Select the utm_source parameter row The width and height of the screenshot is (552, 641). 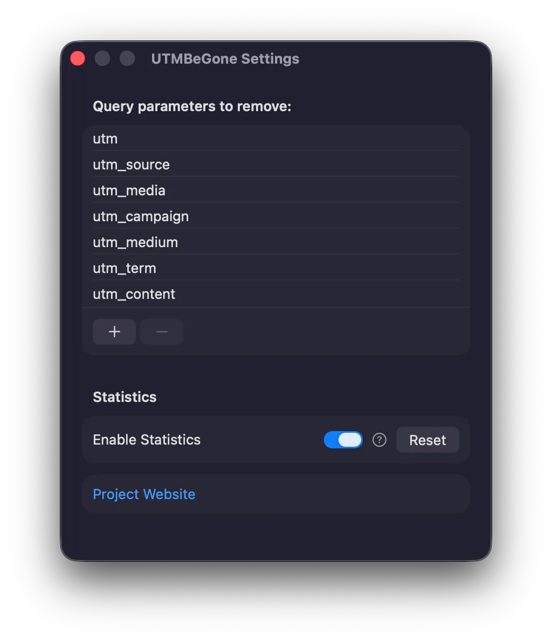click(x=216, y=165)
